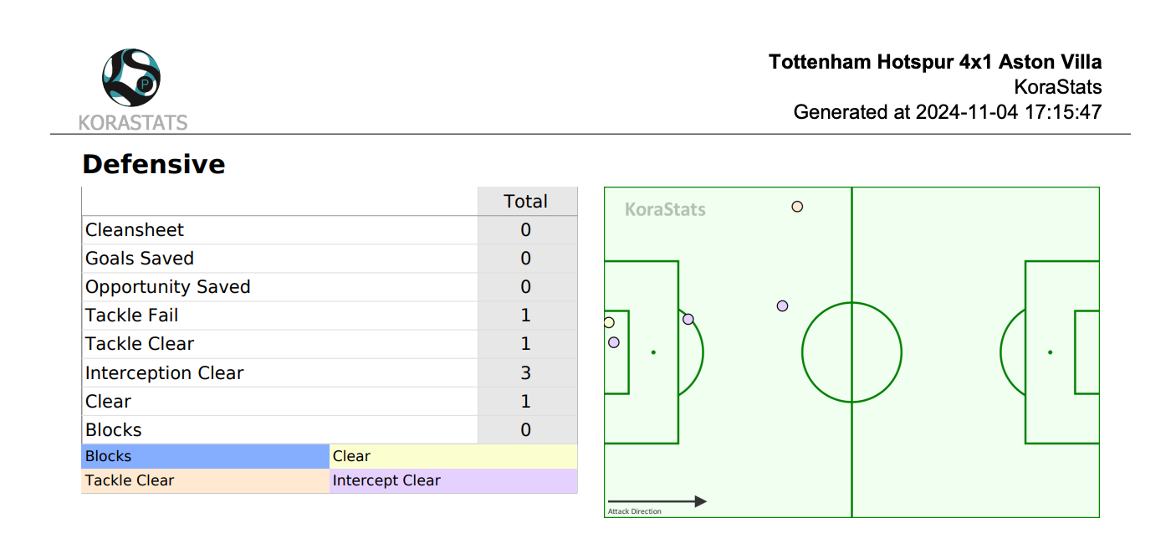The height and width of the screenshot is (544, 1176).
Task: Click the left penalty spot on pitch
Action: click(x=653, y=352)
